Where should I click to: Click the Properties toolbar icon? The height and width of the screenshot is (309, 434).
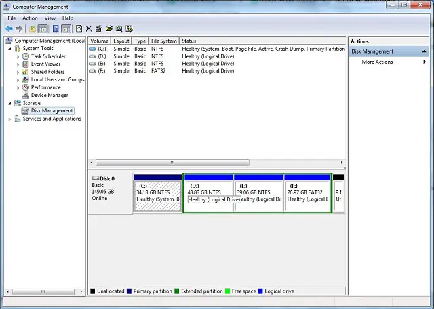click(99, 28)
